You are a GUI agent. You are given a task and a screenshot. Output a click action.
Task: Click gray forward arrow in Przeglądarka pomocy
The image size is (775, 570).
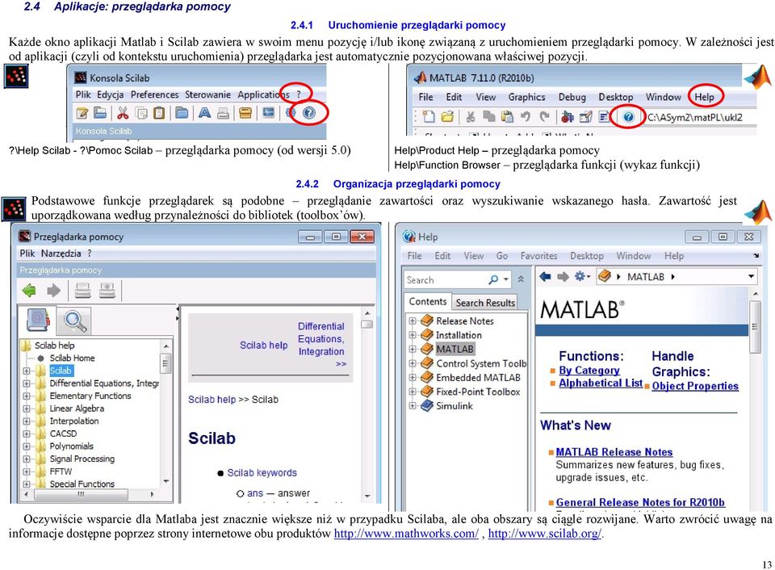click(53, 290)
